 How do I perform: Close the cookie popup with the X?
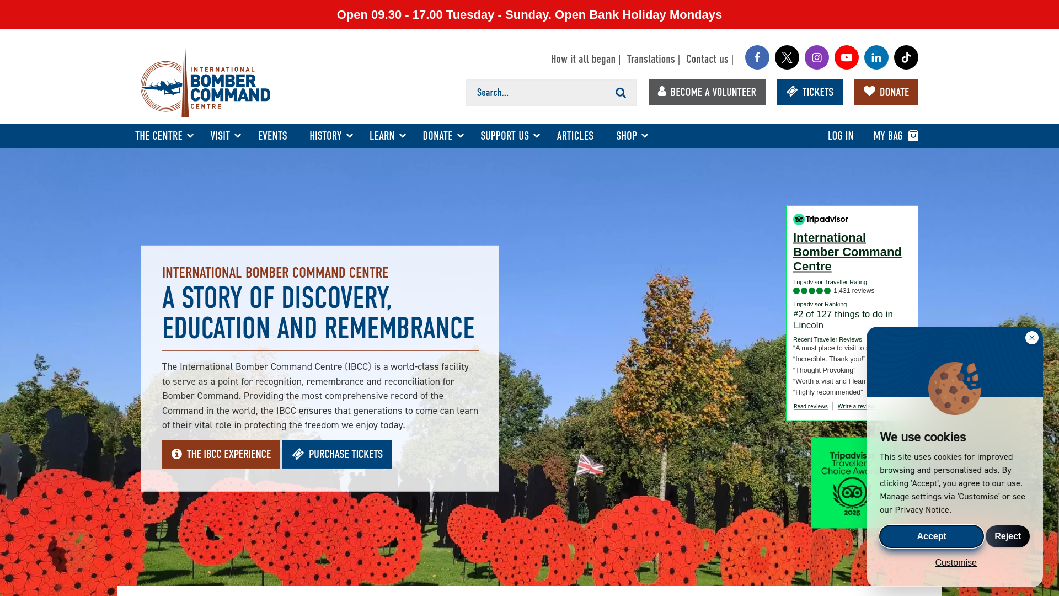pos(1032,338)
